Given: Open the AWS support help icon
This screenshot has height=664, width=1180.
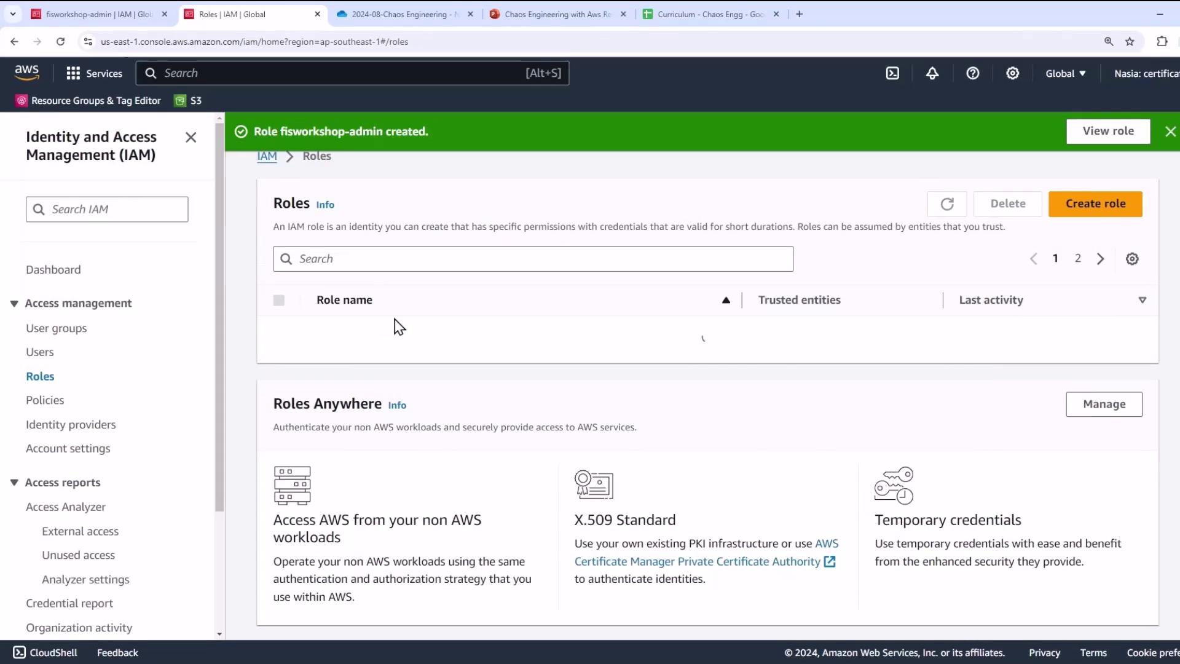Looking at the screenshot, I should click(972, 73).
